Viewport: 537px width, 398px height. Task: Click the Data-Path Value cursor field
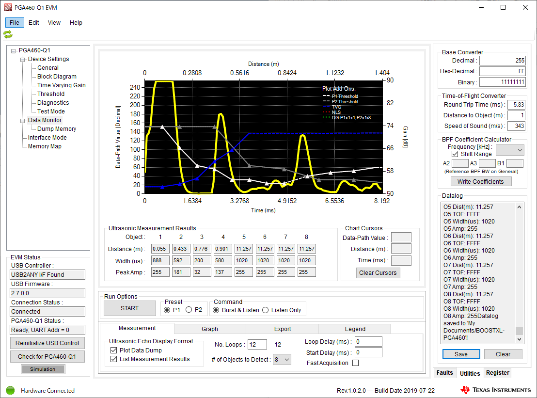401,238
